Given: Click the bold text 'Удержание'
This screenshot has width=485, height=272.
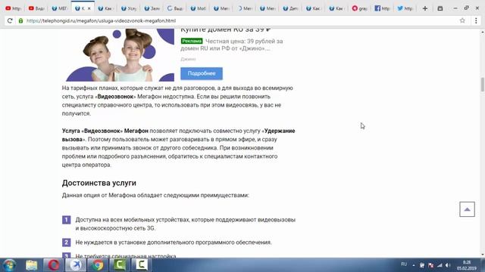Looking at the screenshot, I should tap(280, 131).
